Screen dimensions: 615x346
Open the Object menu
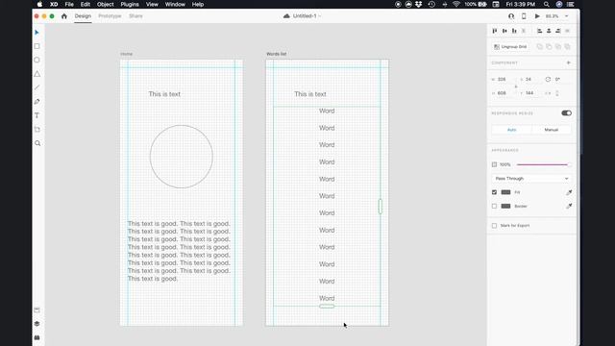click(105, 4)
